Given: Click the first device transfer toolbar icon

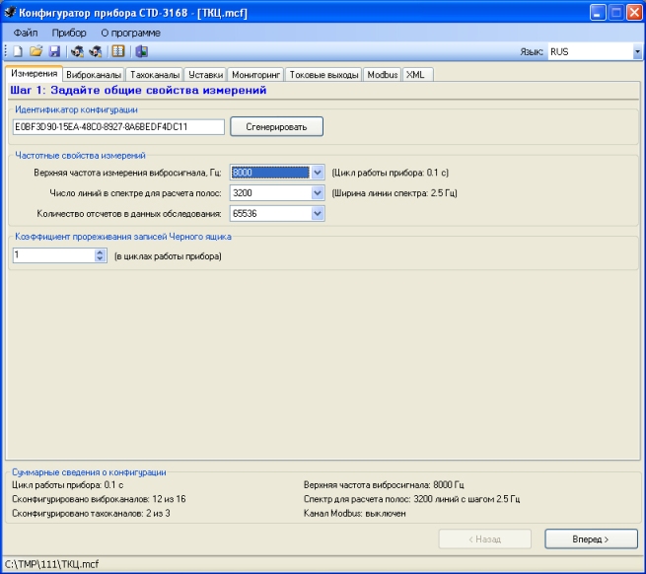Looking at the screenshot, I should [x=77, y=51].
